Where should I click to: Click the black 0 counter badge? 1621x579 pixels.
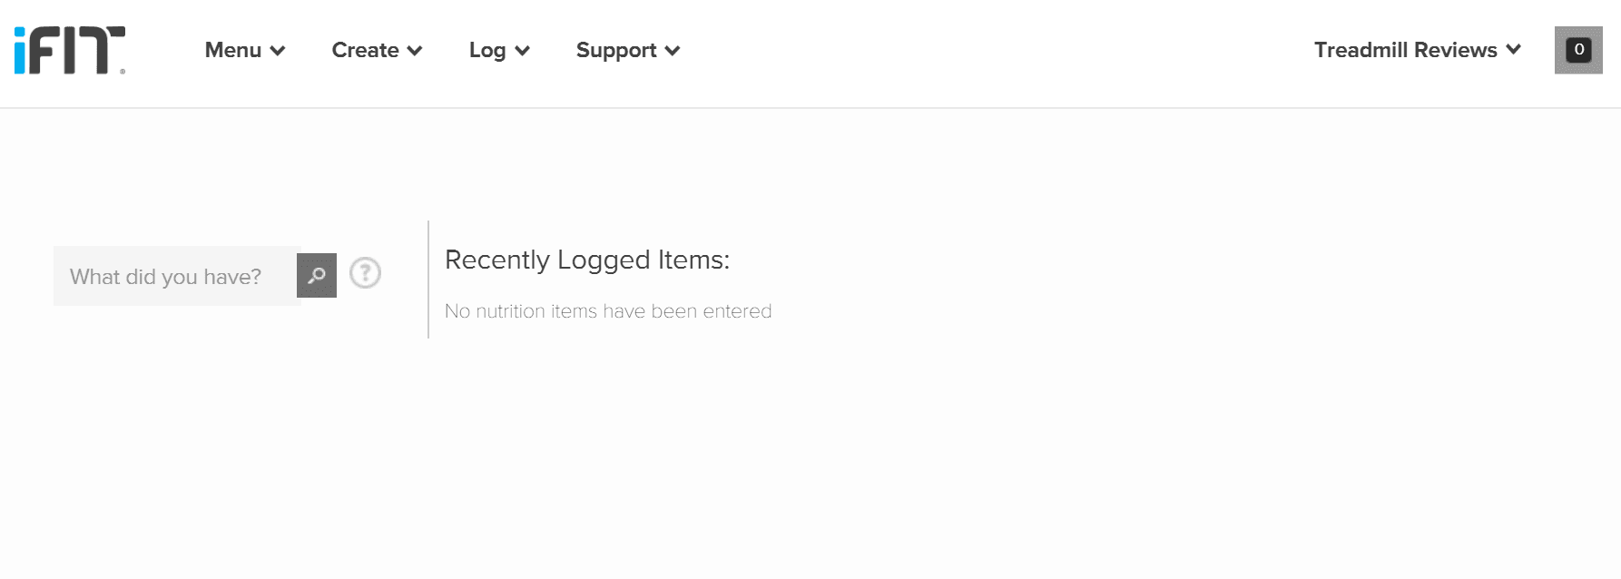click(1579, 49)
